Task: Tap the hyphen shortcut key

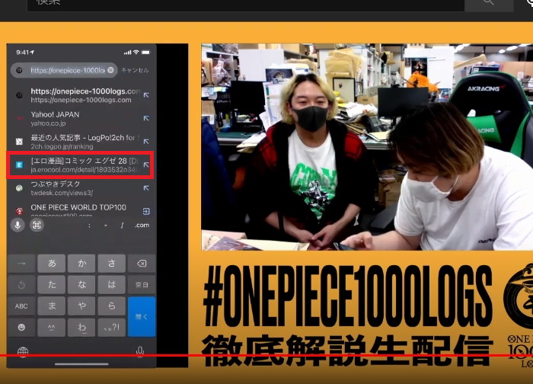Action: pos(106,226)
